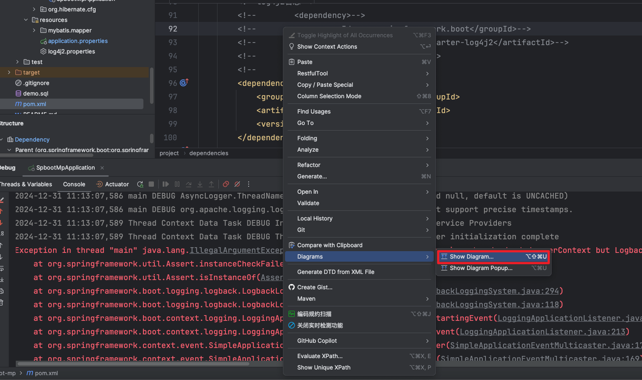This screenshot has height=380, width=642.
Task: Close the SpbootMpApplication debug tab
Action: point(102,168)
